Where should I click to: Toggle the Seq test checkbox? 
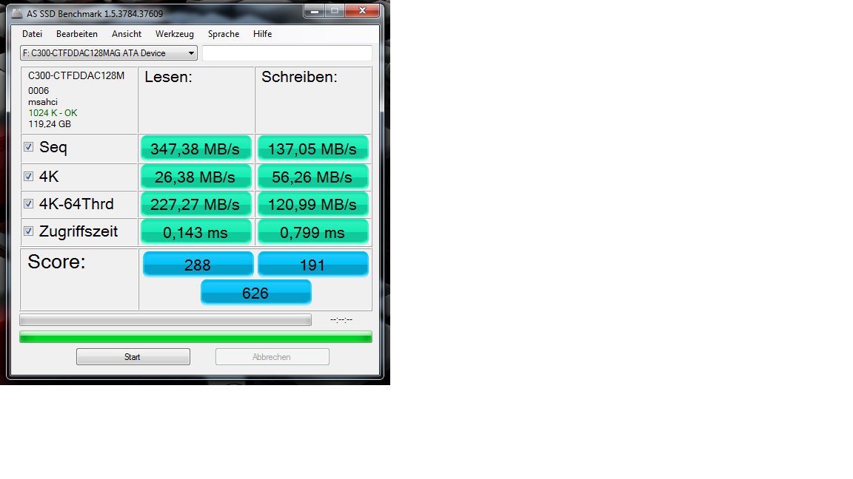pos(29,147)
